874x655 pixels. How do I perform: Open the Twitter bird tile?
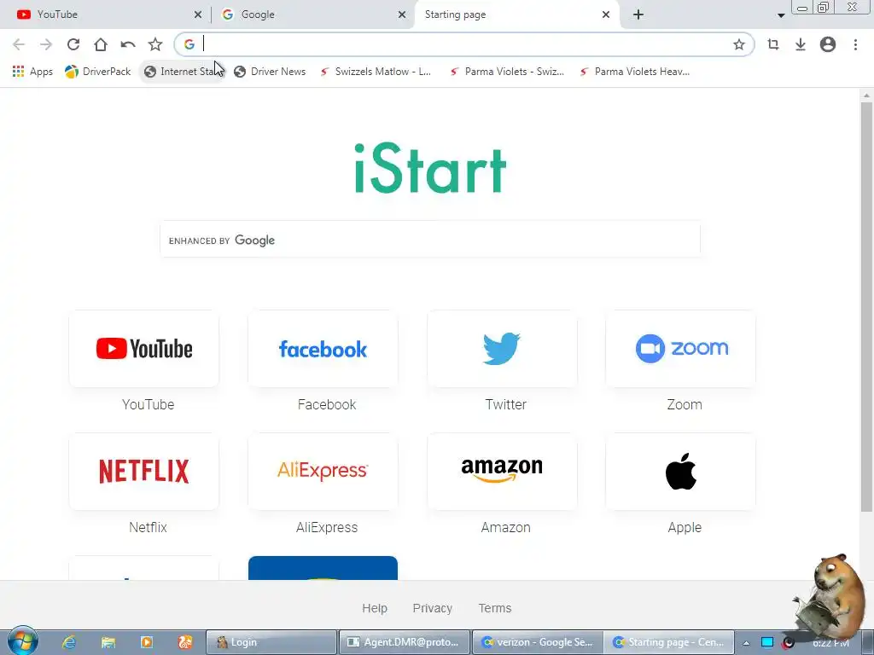tap(502, 349)
